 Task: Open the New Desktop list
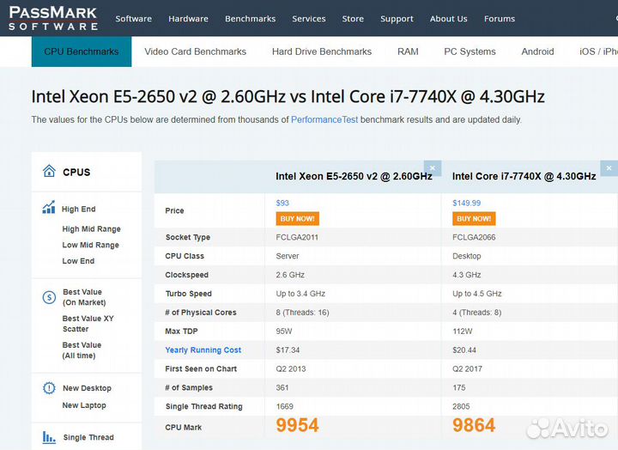[87, 388]
